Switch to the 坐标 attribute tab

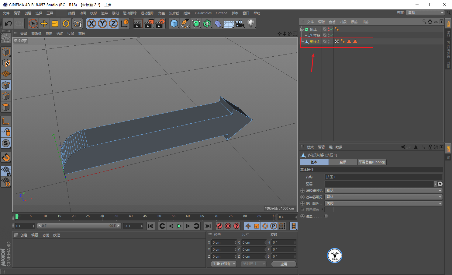pos(343,162)
